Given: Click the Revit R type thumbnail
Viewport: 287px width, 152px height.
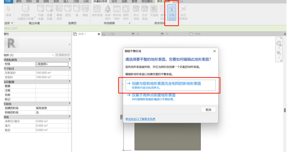Looking at the screenshot, I should click(x=11, y=44).
